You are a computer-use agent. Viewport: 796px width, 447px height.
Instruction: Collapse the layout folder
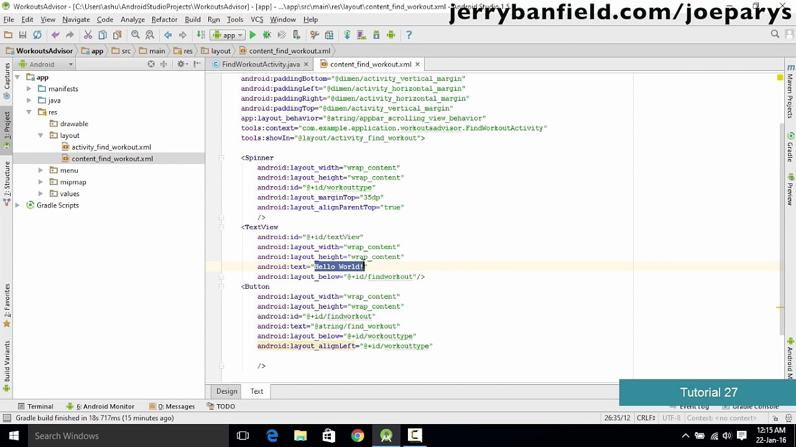40,135
